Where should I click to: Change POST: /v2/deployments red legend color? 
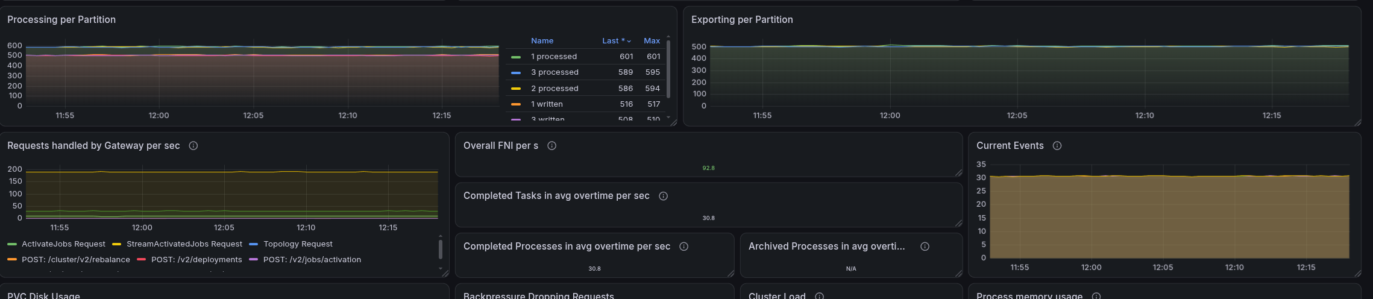pyautogui.click(x=142, y=260)
